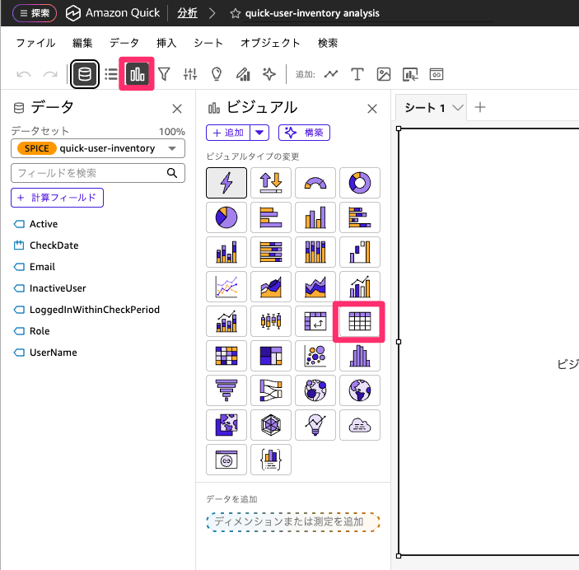Screen dimensions: 579x570
Task: Click the 計算フィールド button
Action: coord(57,198)
